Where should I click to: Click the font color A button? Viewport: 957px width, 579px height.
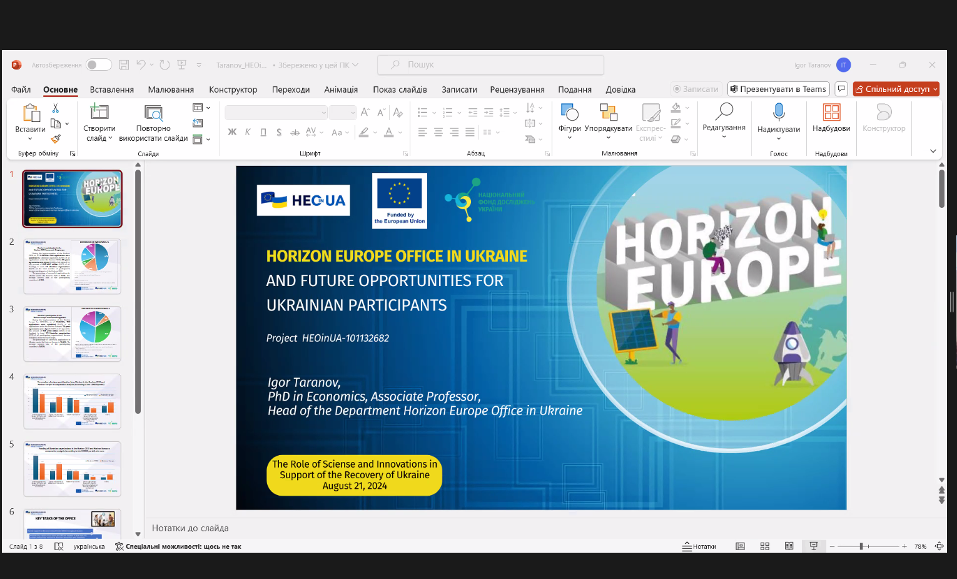[388, 132]
